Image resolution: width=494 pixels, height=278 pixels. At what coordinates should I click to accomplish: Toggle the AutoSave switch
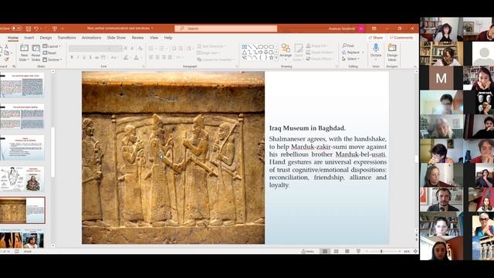16,29
